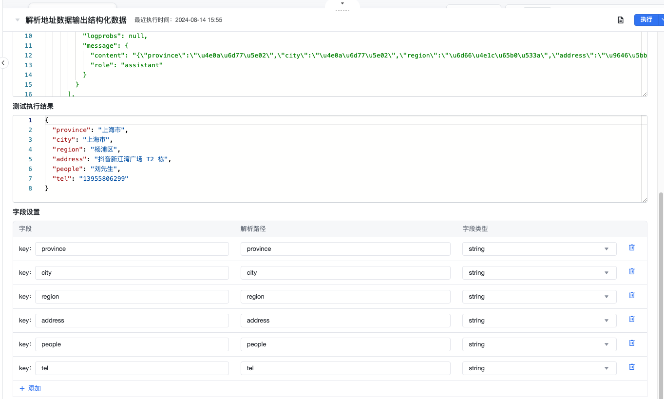Click the left sidebar collapse arrow
664x399 pixels.
tap(3, 63)
